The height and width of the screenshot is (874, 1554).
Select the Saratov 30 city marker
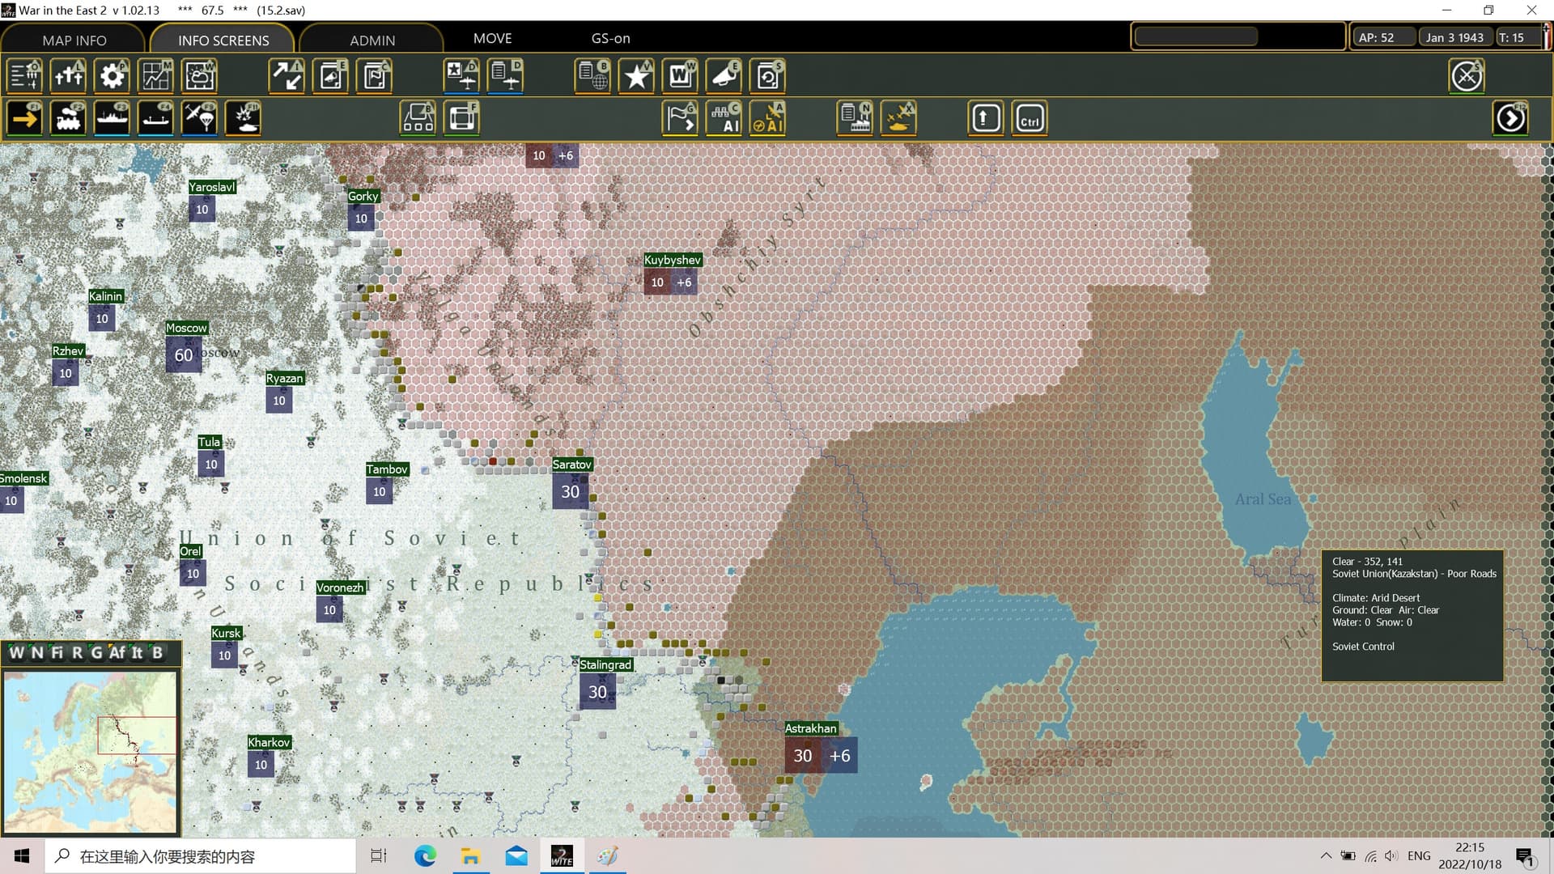571,491
